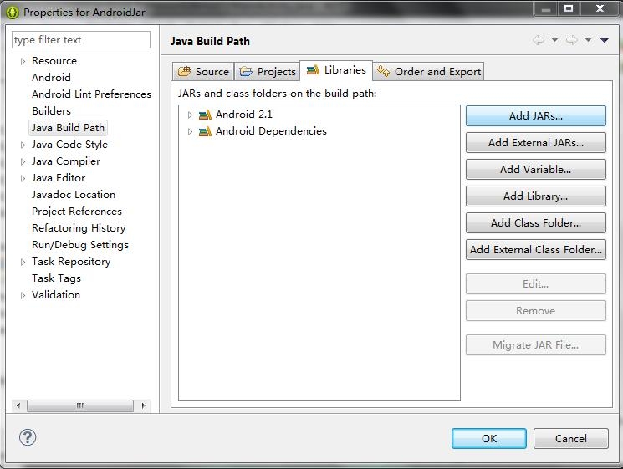Click the Add JARs... button
Image resolution: width=623 pixels, height=469 pixels.
[535, 116]
